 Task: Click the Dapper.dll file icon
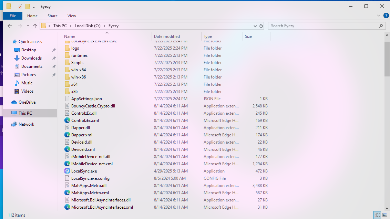[x=67, y=127]
